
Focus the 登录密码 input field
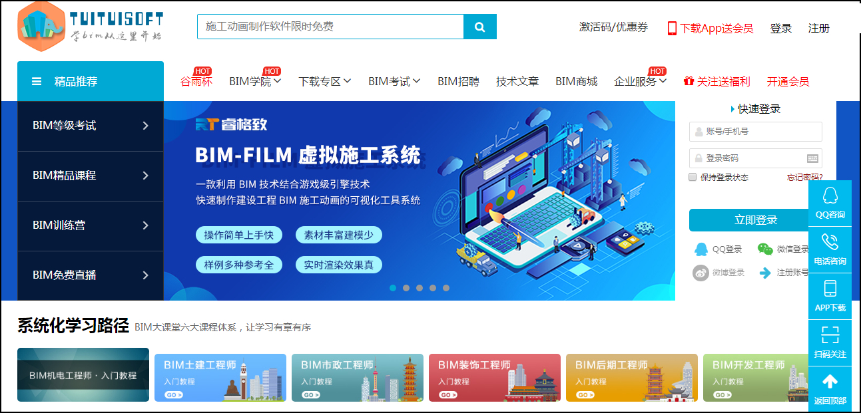point(756,158)
